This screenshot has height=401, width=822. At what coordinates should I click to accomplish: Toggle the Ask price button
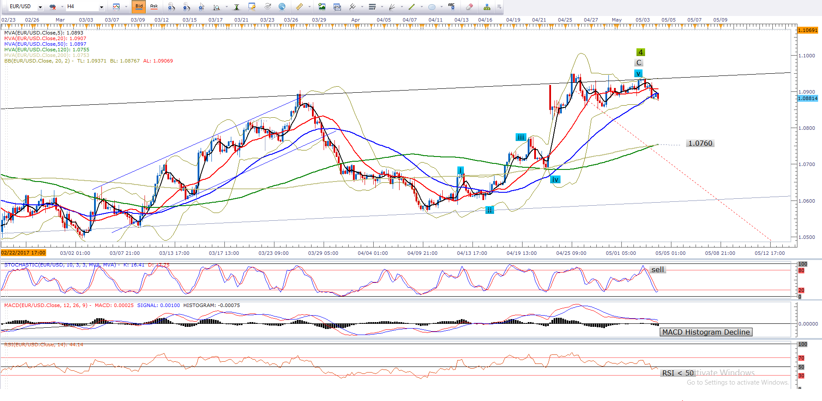(154, 6)
